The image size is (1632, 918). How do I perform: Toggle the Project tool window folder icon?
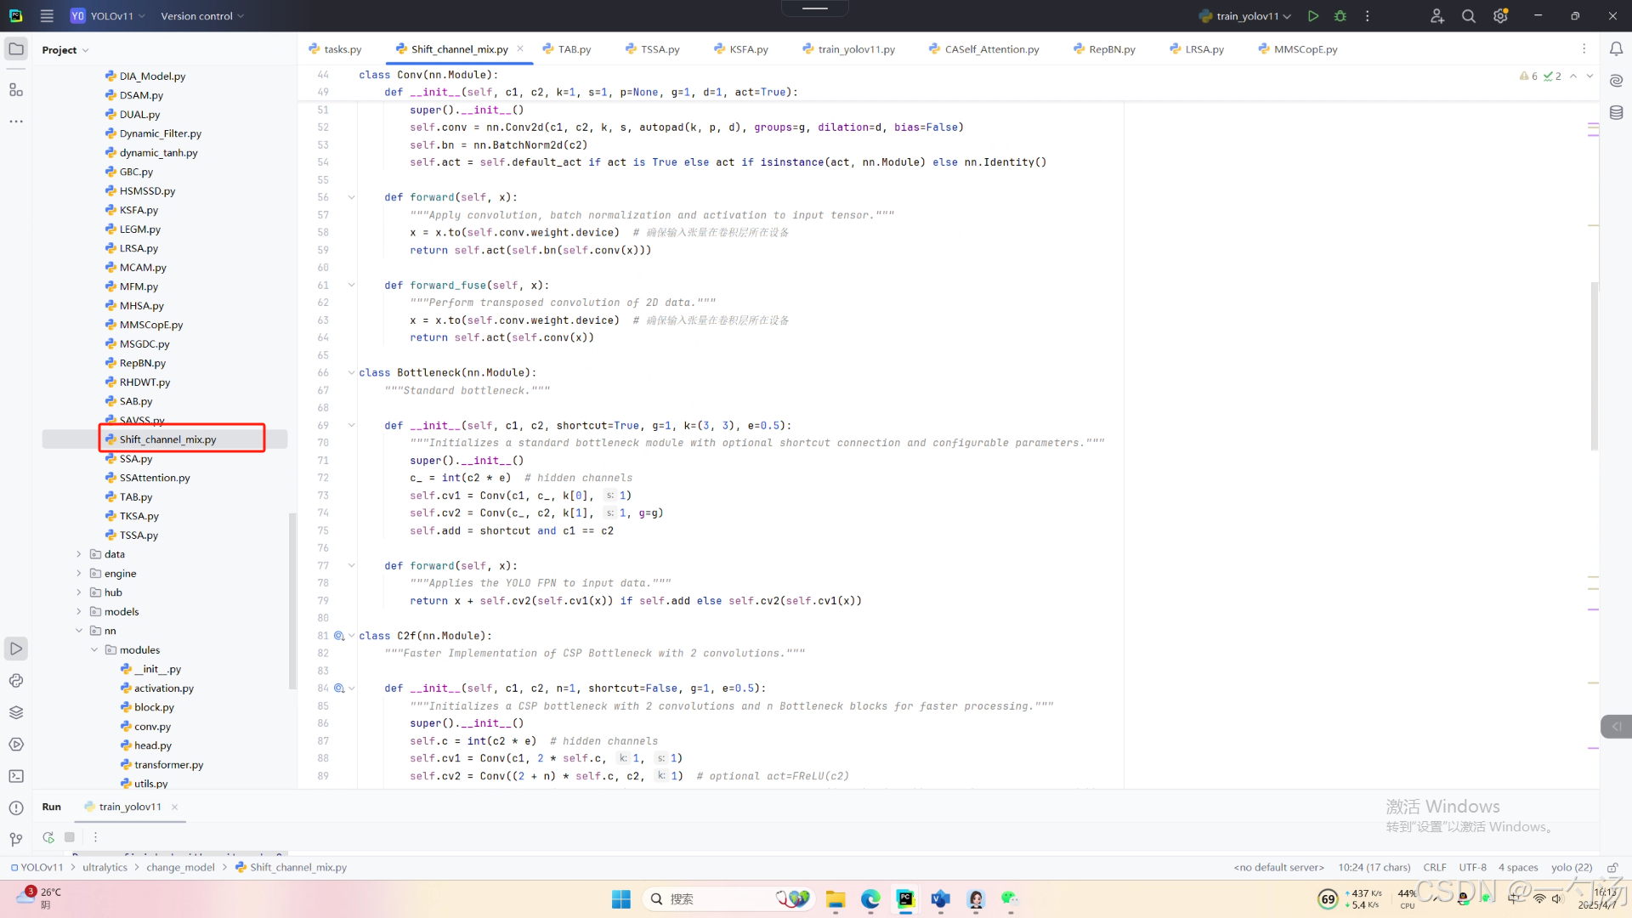click(x=16, y=49)
